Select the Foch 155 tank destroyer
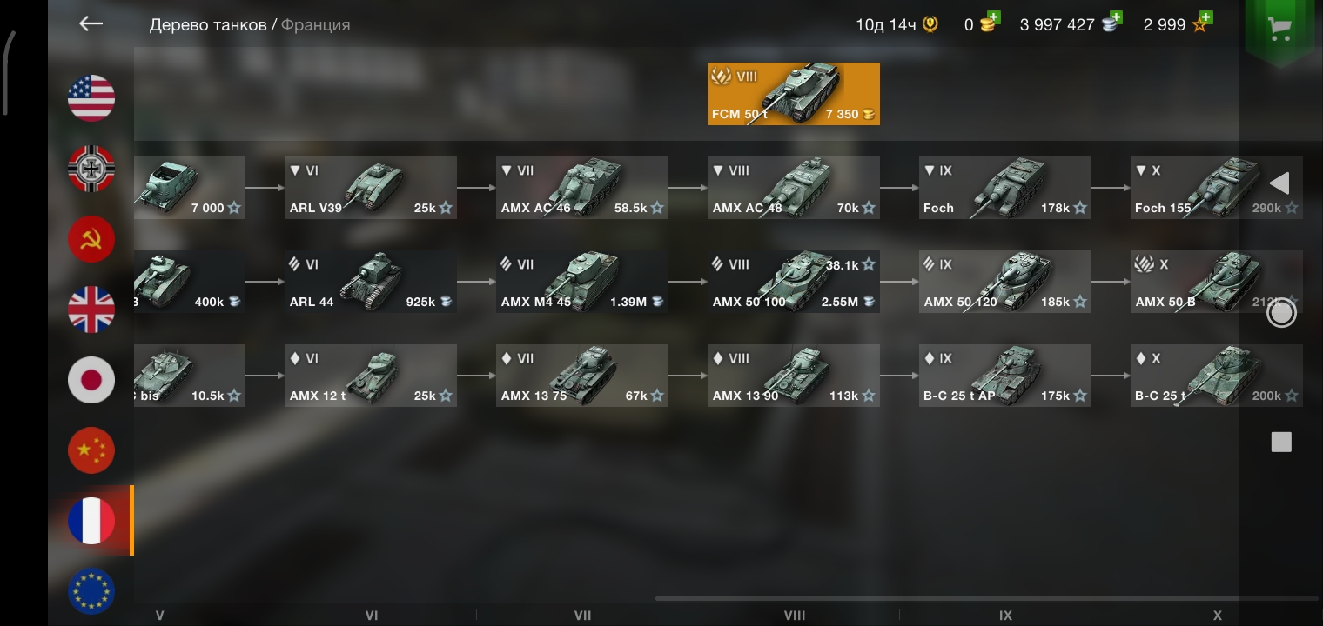 pos(1216,188)
